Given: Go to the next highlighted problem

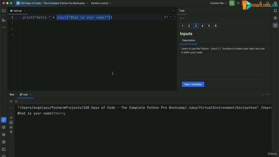Looking at the screenshot, I should coord(174,17).
